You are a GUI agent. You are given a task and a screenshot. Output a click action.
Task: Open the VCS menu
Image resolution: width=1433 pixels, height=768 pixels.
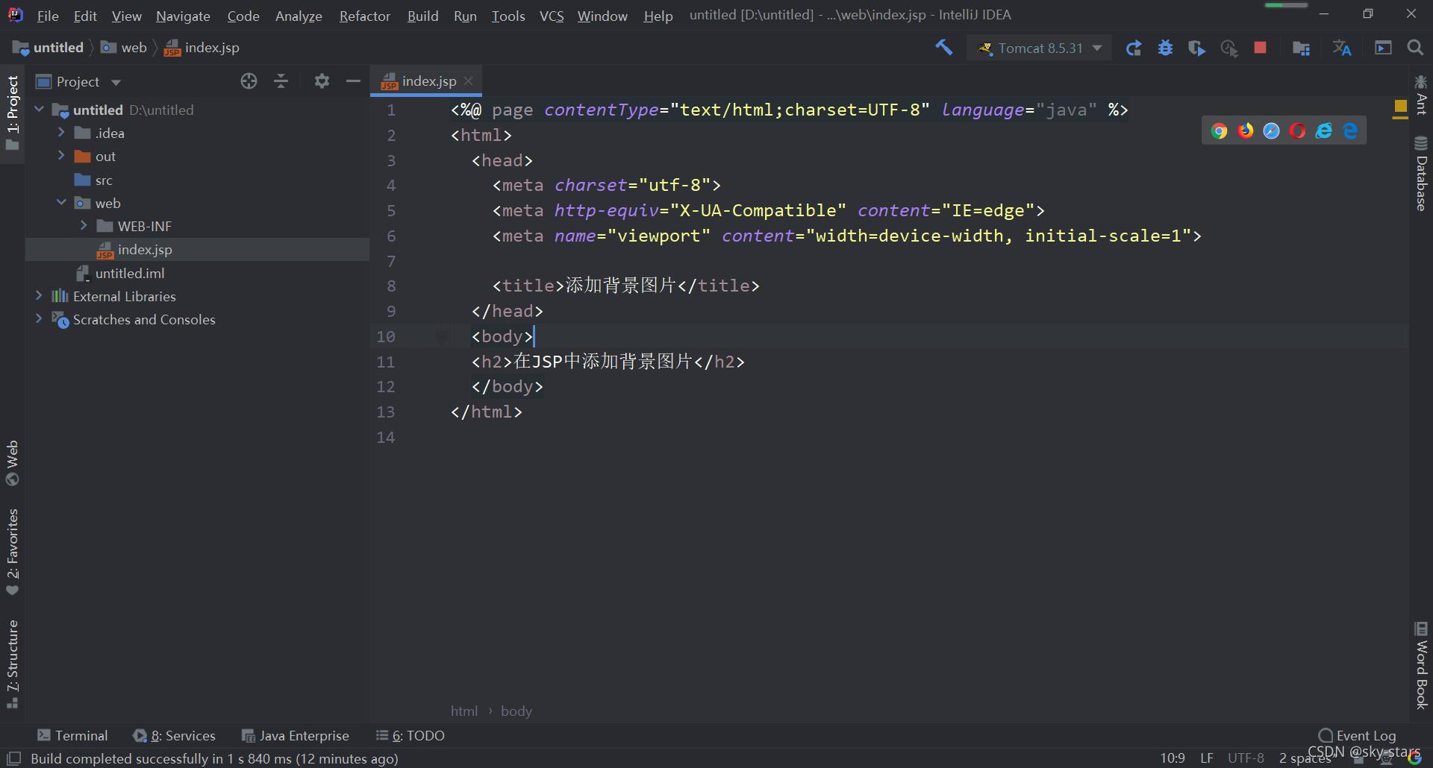click(552, 16)
